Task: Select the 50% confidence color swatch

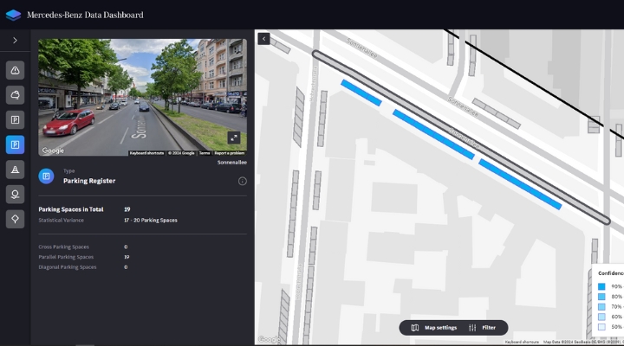Action: coord(601,327)
